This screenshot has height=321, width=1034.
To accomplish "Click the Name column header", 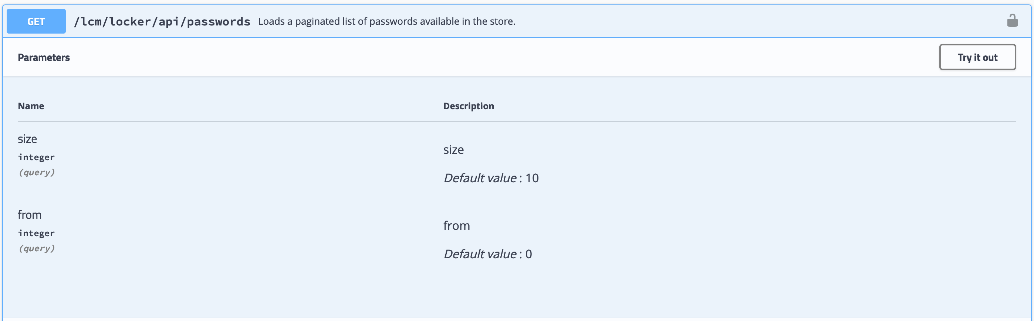I will point(31,106).
